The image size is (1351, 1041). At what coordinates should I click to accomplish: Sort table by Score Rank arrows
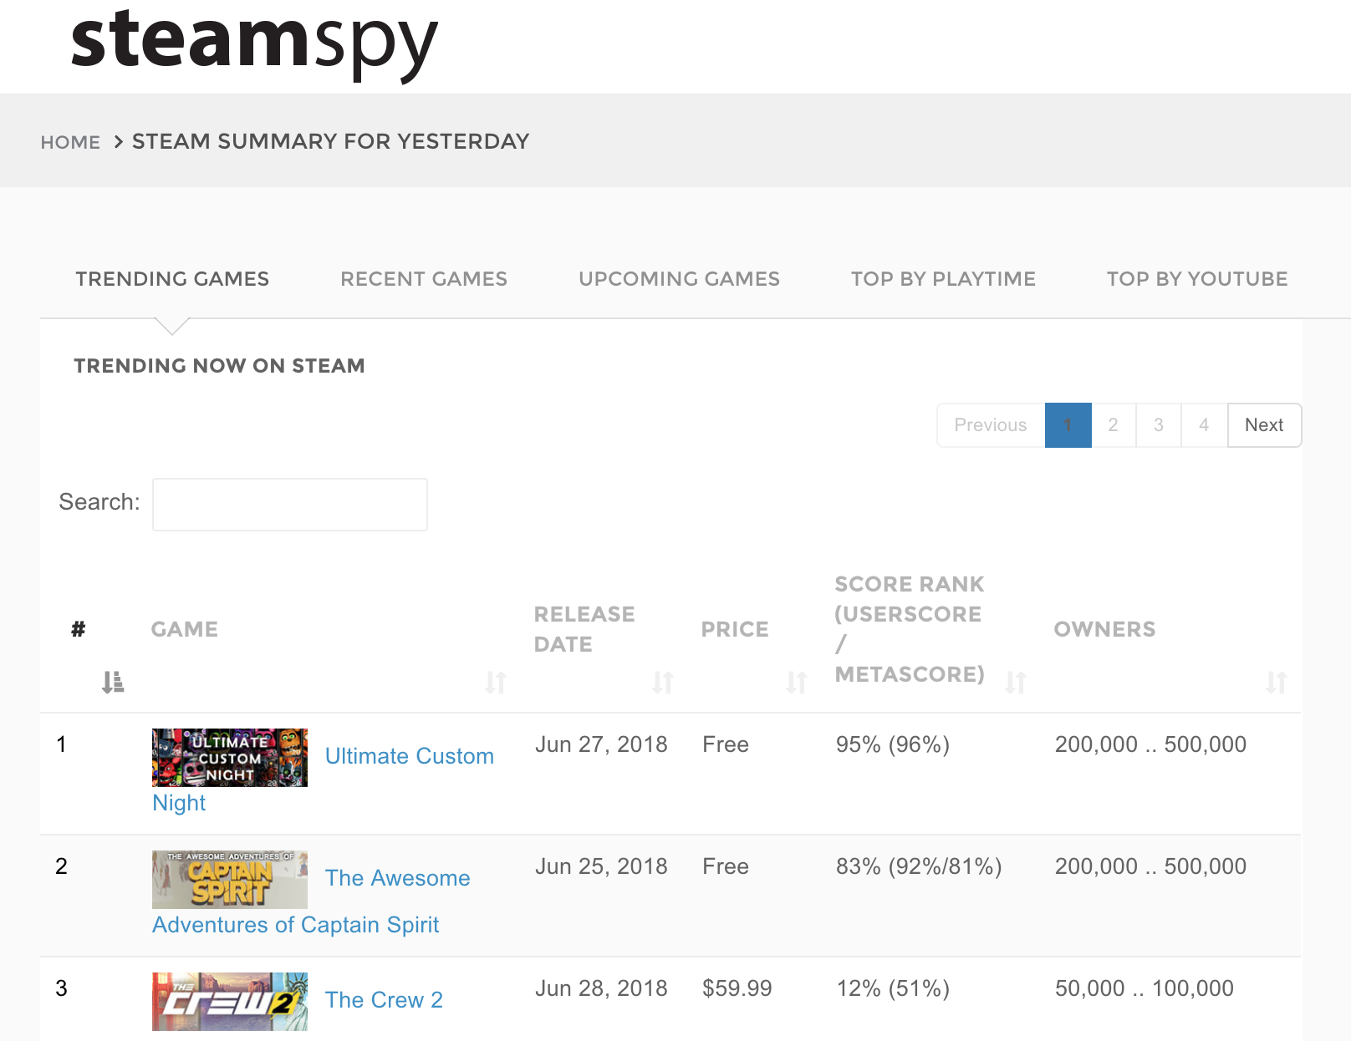[x=1016, y=683]
